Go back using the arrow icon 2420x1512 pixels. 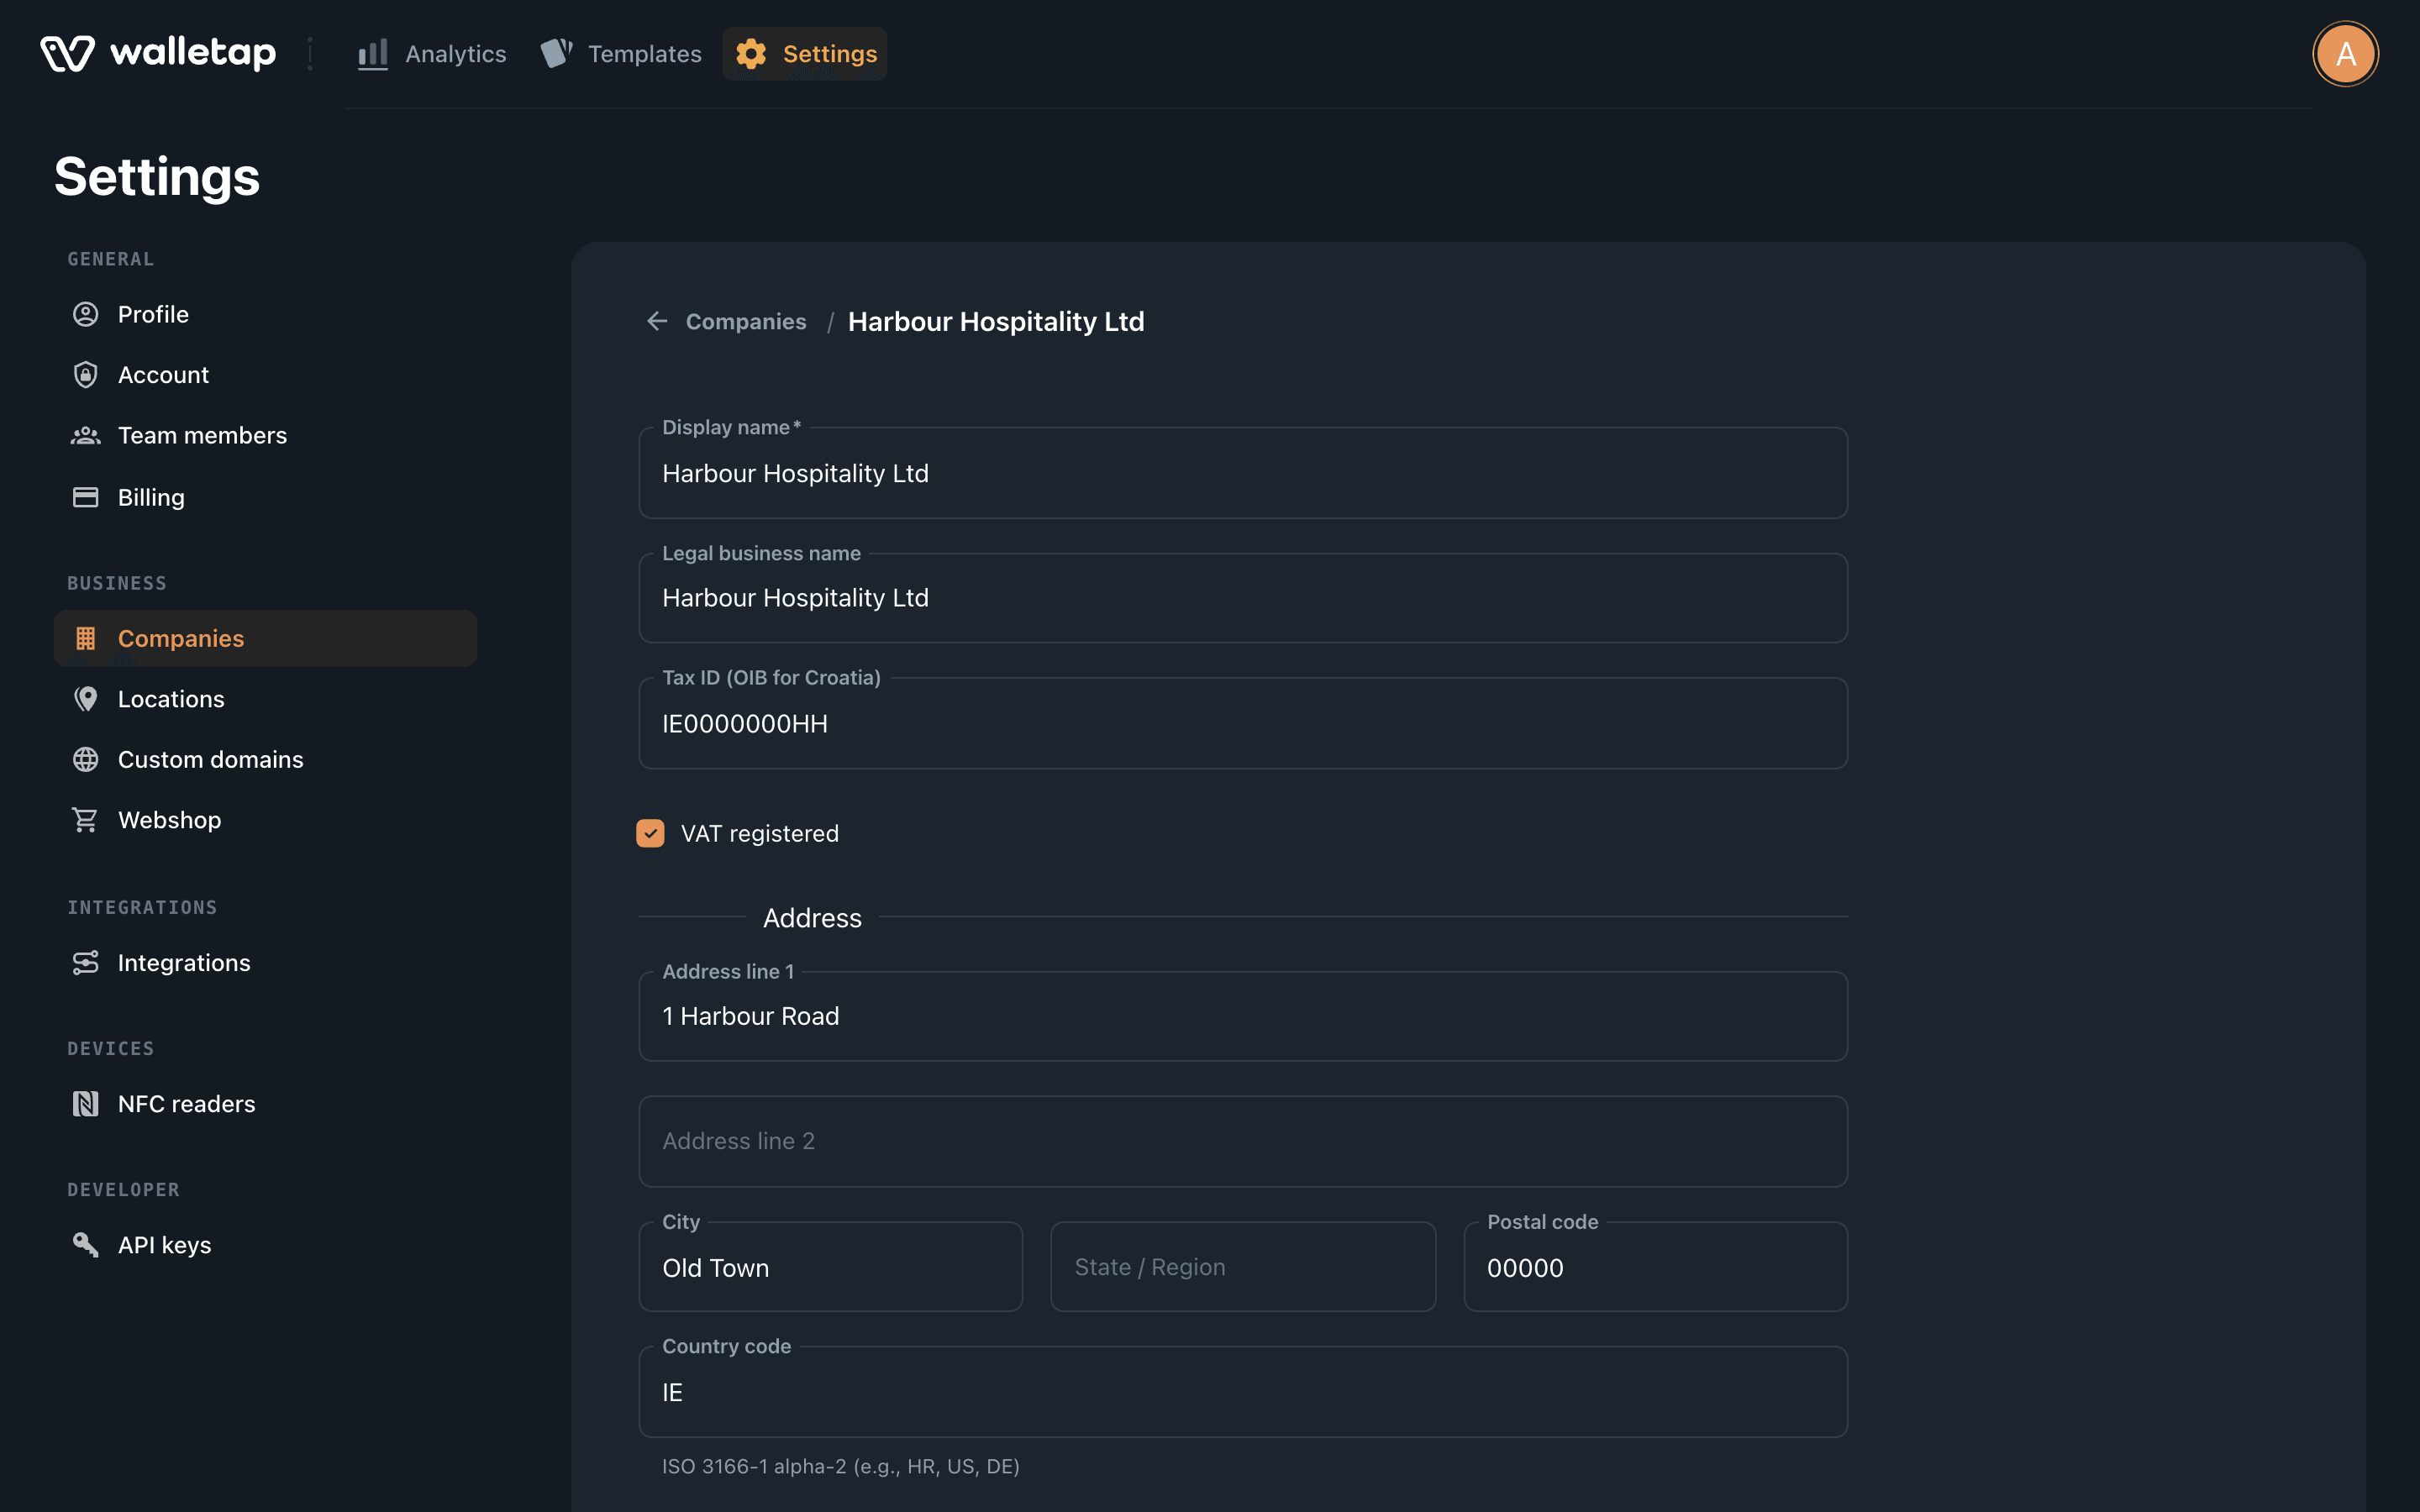point(657,321)
